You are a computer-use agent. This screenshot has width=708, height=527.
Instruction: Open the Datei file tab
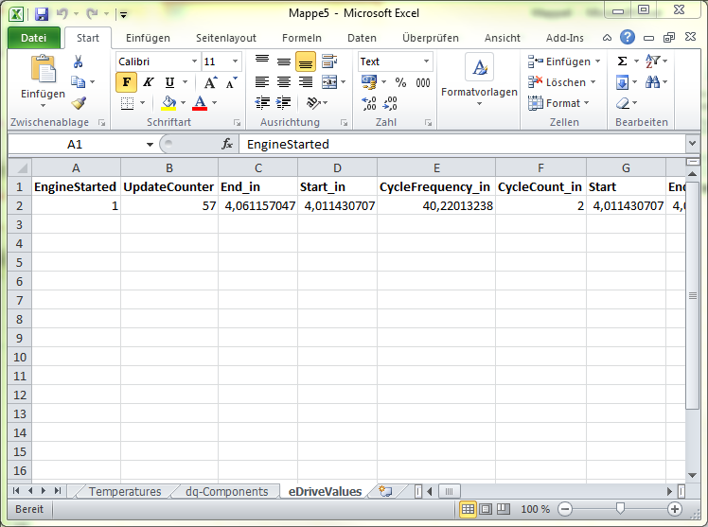(x=34, y=38)
